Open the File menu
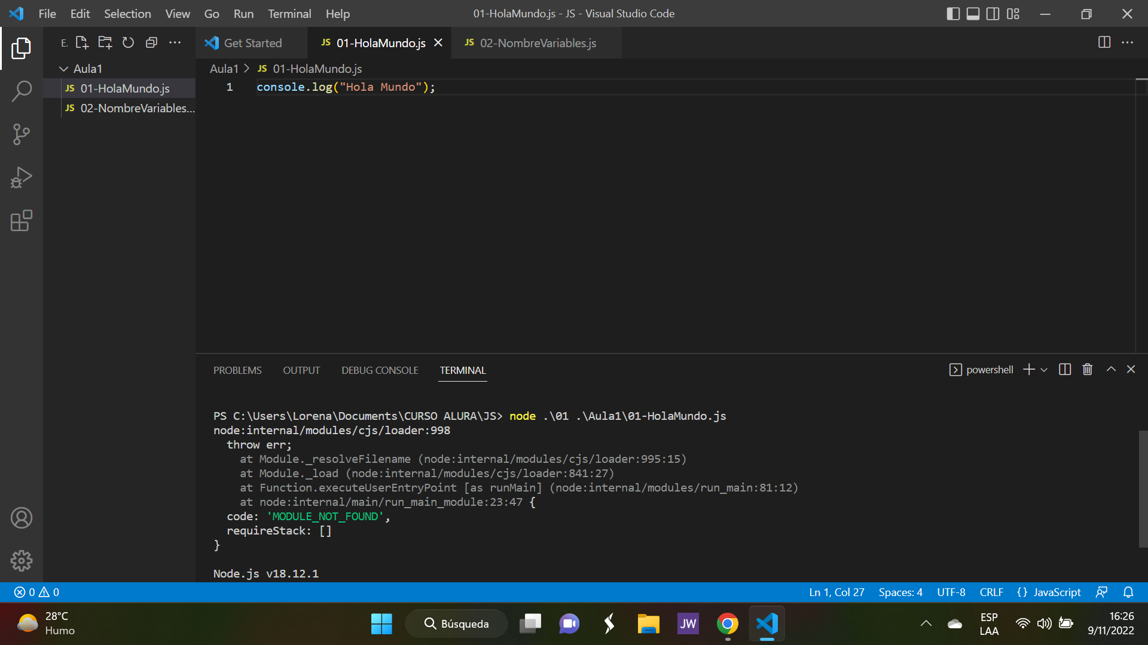This screenshot has height=645, width=1148. 47,14
